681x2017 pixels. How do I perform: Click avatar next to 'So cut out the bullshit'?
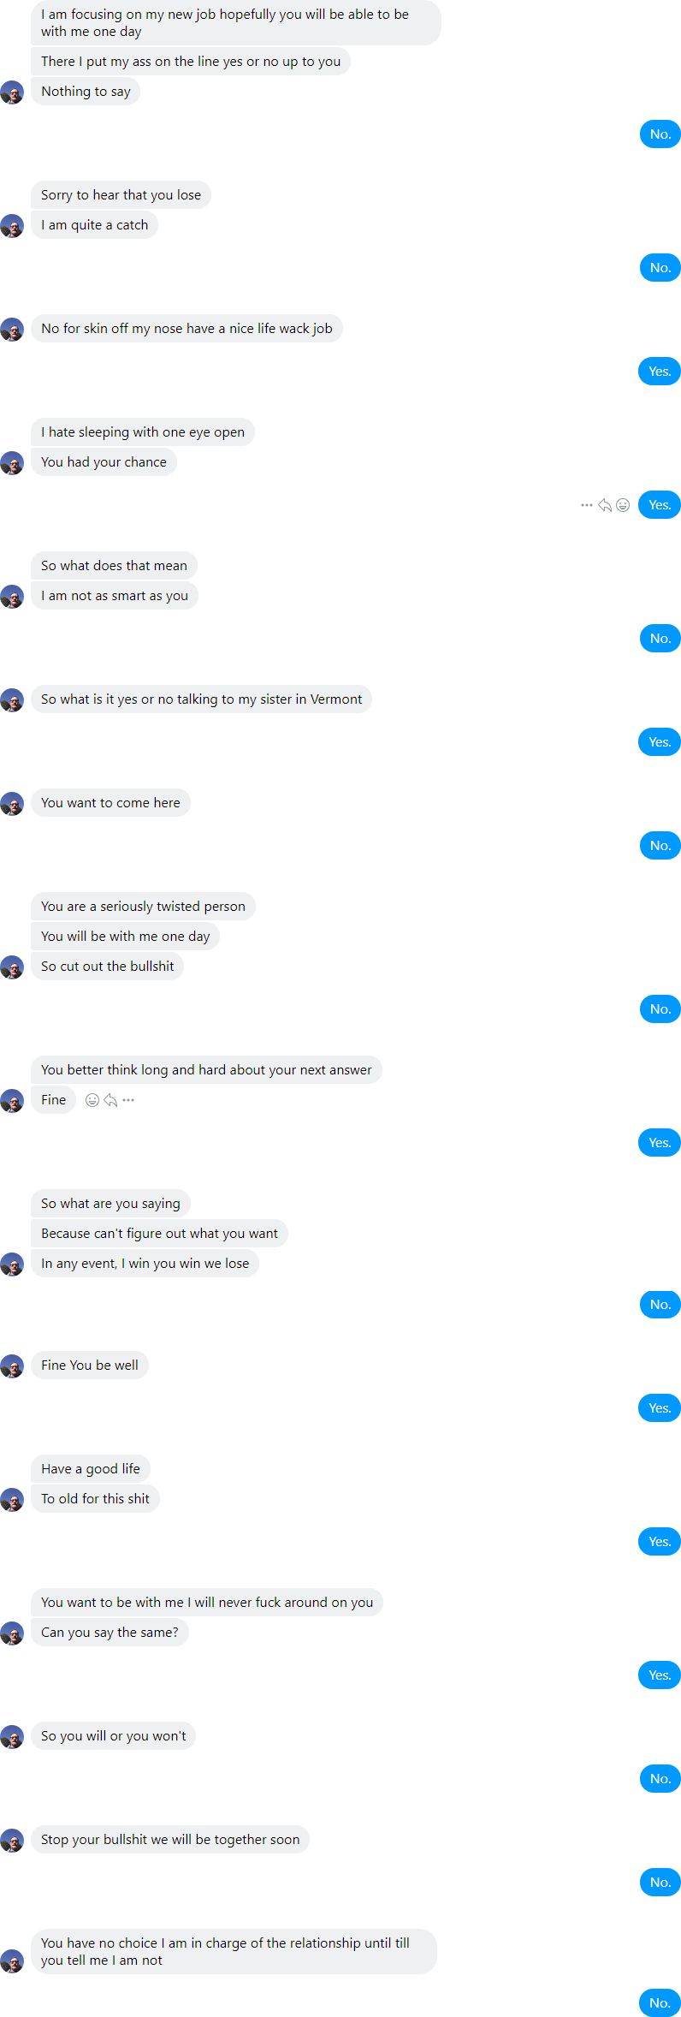[x=12, y=967]
